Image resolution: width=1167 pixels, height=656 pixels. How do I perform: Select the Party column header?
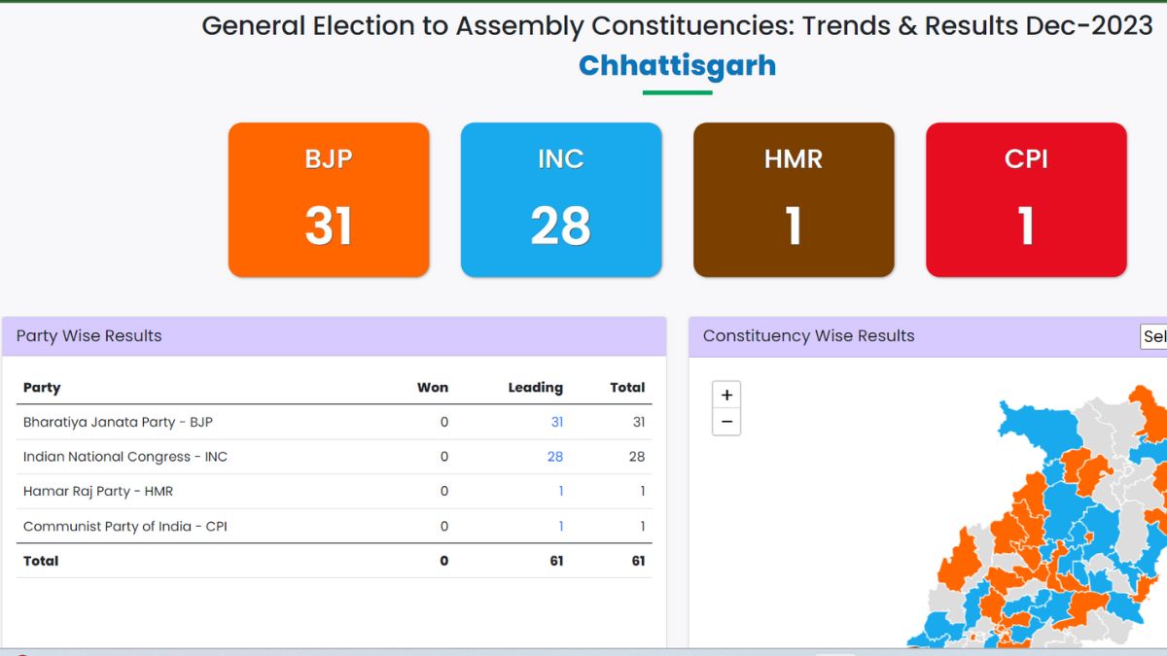pos(42,387)
